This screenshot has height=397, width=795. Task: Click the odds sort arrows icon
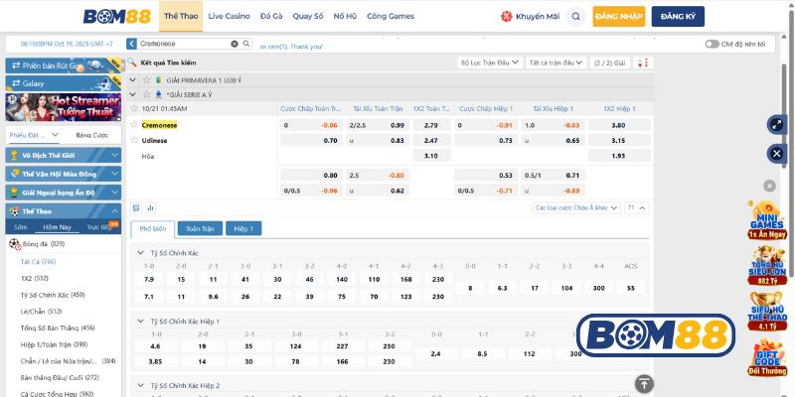[x=642, y=63]
